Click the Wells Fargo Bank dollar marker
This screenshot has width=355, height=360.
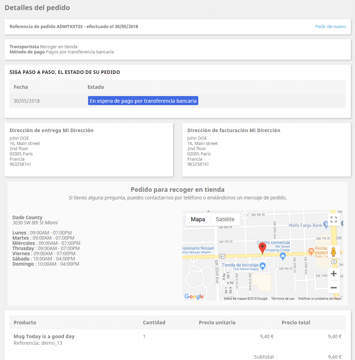click(x=326, y=225)
